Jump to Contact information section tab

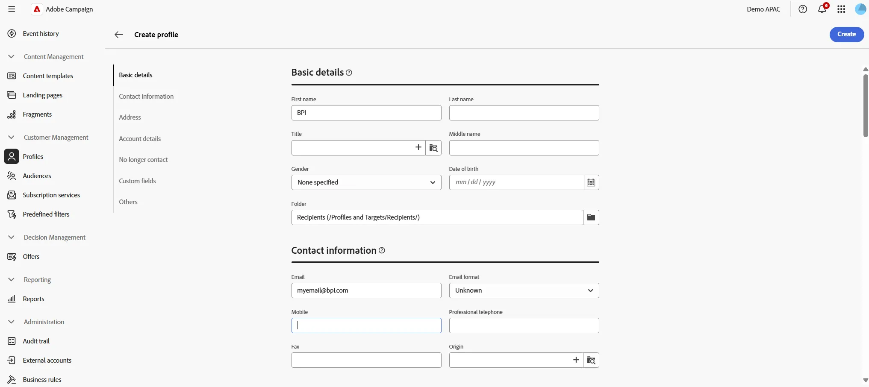point(146,96)
